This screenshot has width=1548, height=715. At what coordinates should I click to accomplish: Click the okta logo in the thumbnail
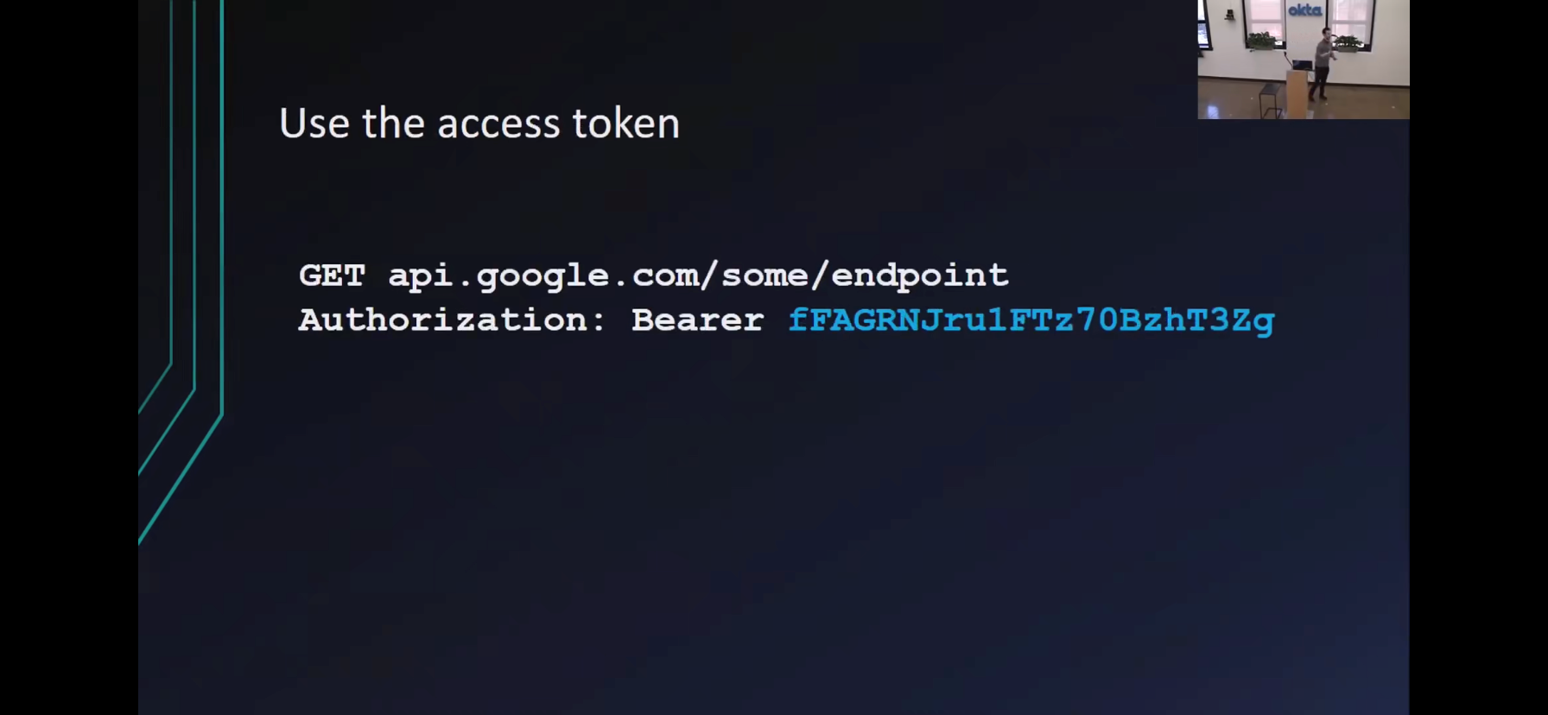click(1304, 9)
